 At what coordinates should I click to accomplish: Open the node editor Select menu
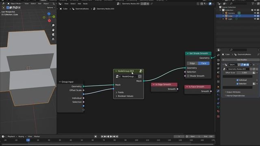[x=73, y=4]
